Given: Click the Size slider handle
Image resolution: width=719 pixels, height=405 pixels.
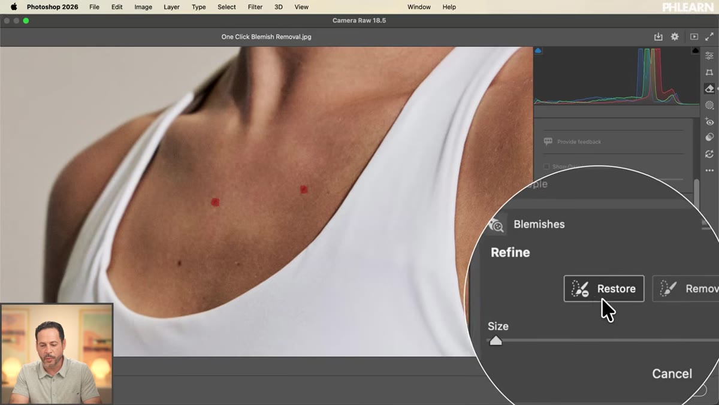Looking at the screenshot, I should (496, 340).
